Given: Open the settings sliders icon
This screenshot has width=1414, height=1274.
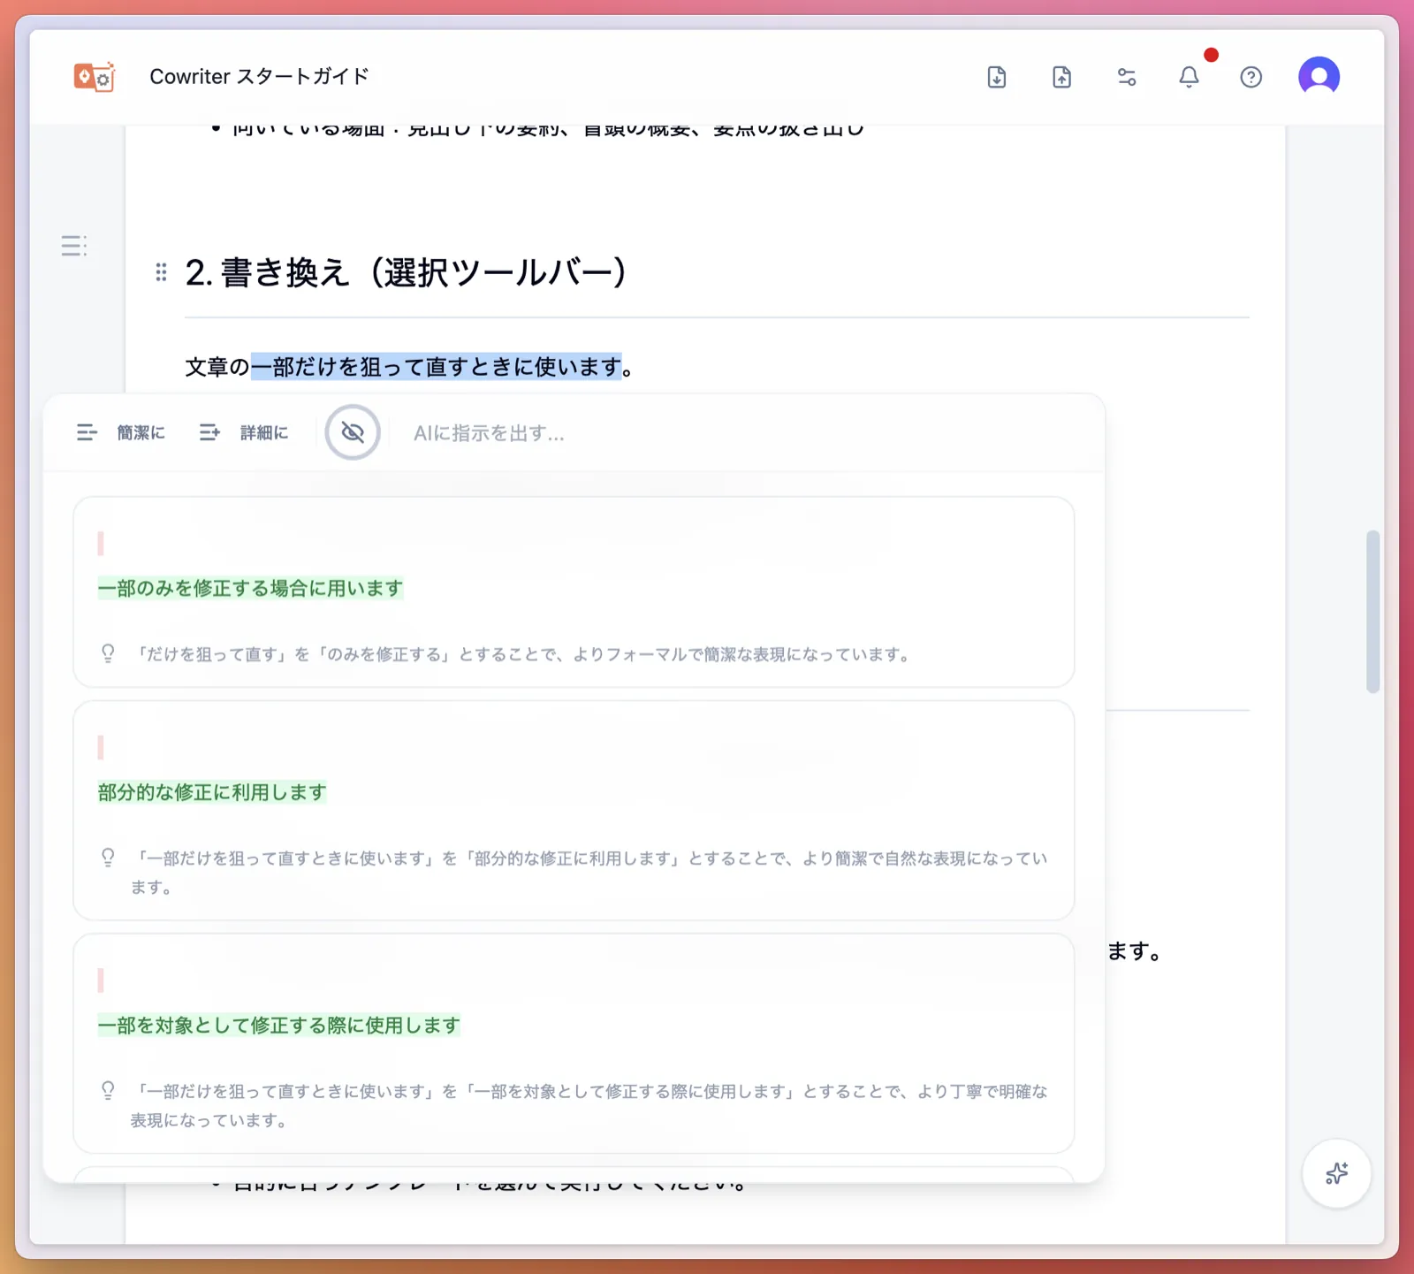Looking at the screenshot, I should point(1126,77).
